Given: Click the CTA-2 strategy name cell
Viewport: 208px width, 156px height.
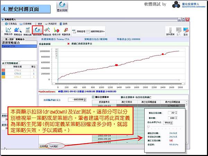Looking at the screenshot, I should [18, 74].
